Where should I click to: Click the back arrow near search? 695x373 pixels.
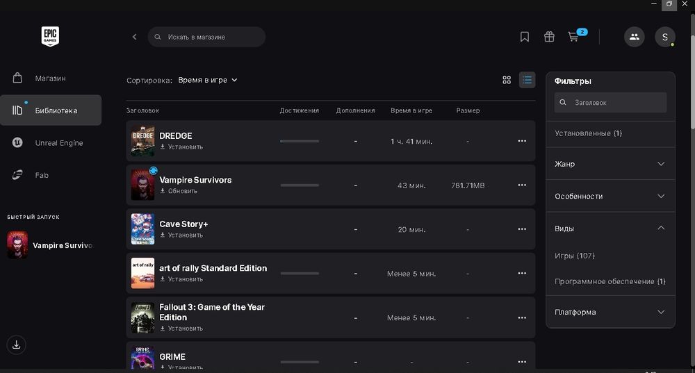(x=135, y=37)
